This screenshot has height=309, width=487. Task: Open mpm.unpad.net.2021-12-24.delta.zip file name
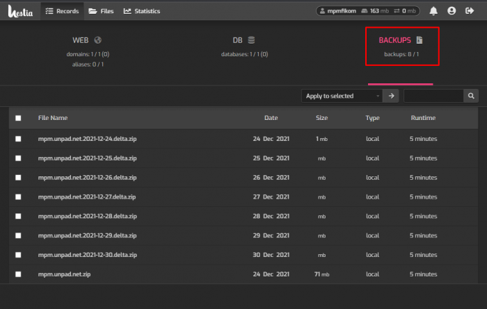[x=87, y=139]
